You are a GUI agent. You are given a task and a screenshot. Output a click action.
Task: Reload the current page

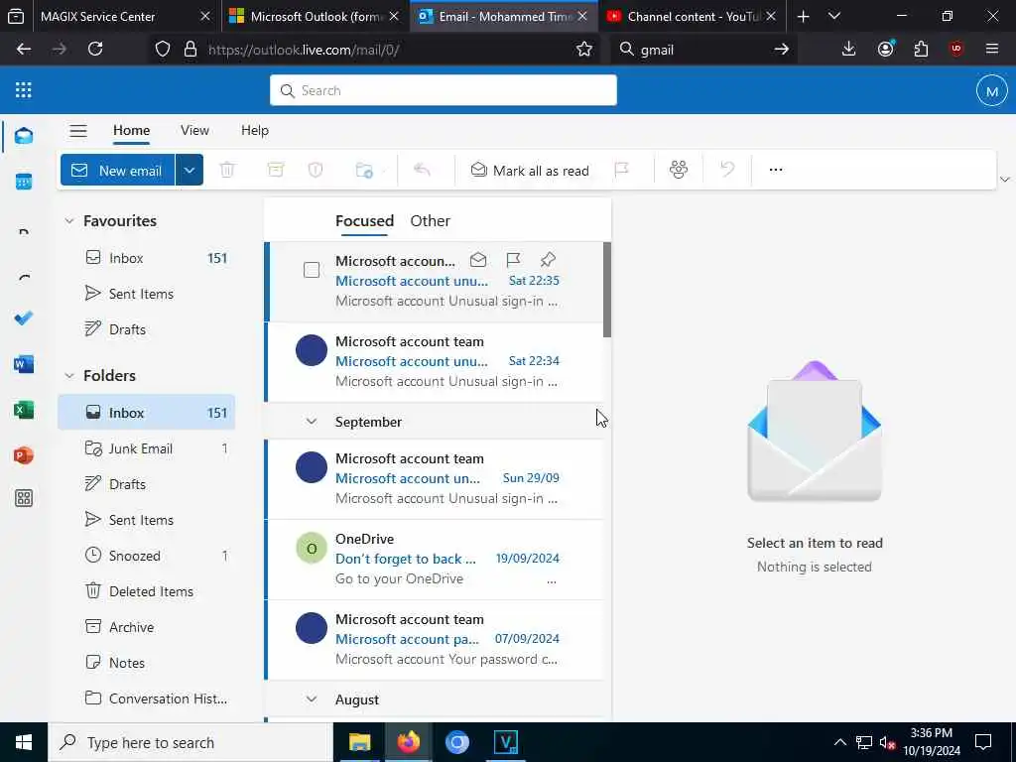point(95,50)
